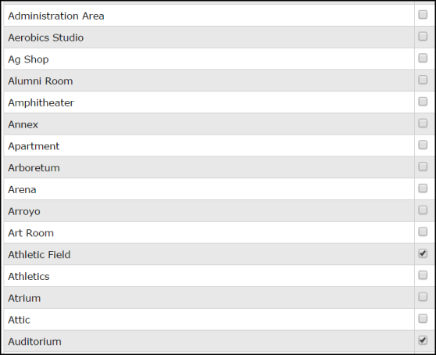
Task: Check the Art Room checkbox
Action: pyautogui.click(x=423, y=231)
